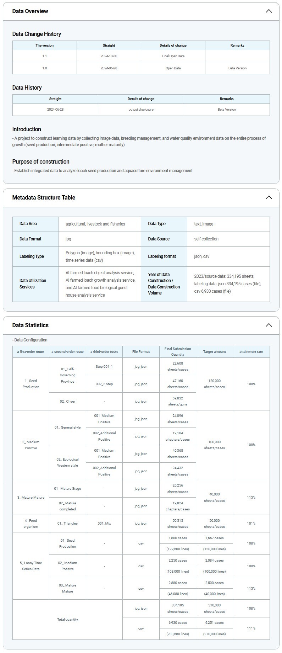The width and height of the screenshot is (282, 653).
Task: Collapse the Metadata Structure Table chevron
Action: pyautogui.click(x=269, y=197)
